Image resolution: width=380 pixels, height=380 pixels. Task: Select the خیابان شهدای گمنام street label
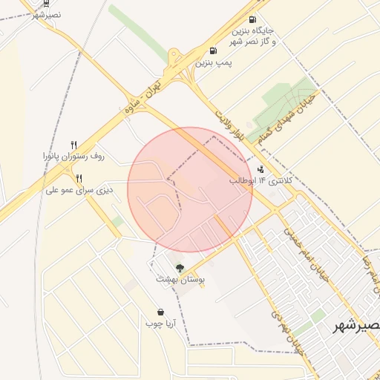[x=286, y=119]
